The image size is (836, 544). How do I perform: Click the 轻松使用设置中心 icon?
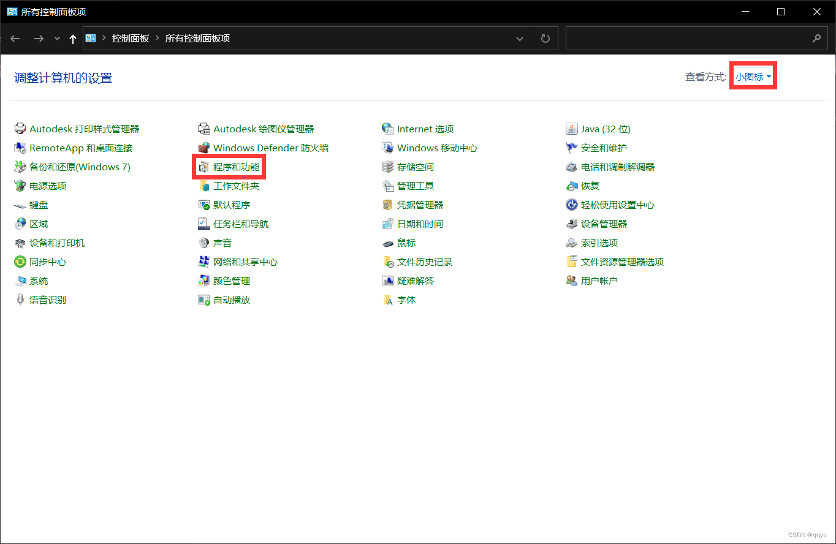pyautogui.click(x=572, y=205)
